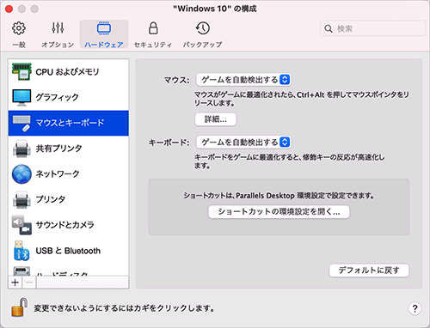This screenshot has height=328, width=430.
Task: Select CPU およびメモリ in the sidebar
Action: click(x=69, y=71)
